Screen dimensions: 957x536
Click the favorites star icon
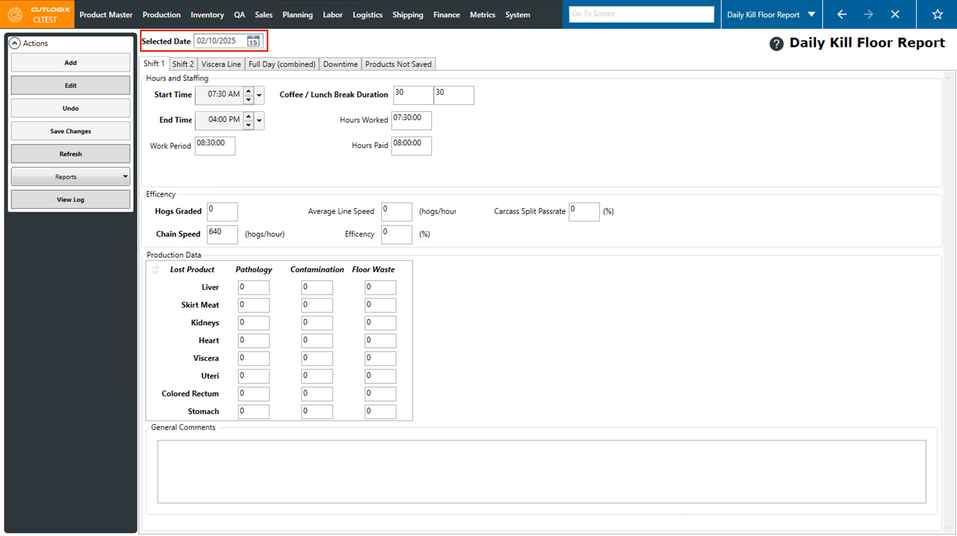pyautogui.click(x=937, y=15)
